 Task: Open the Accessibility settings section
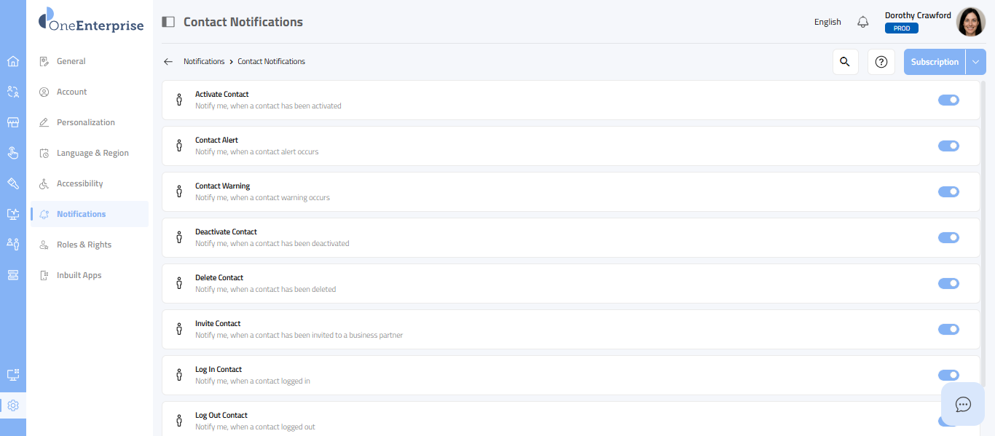(79, 183)
